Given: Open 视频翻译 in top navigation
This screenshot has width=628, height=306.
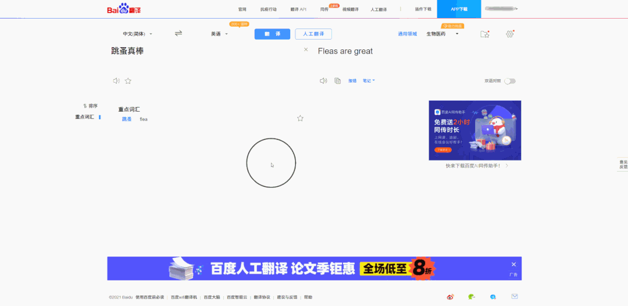Looking at the screenshot, I should (x=351, y=9).
